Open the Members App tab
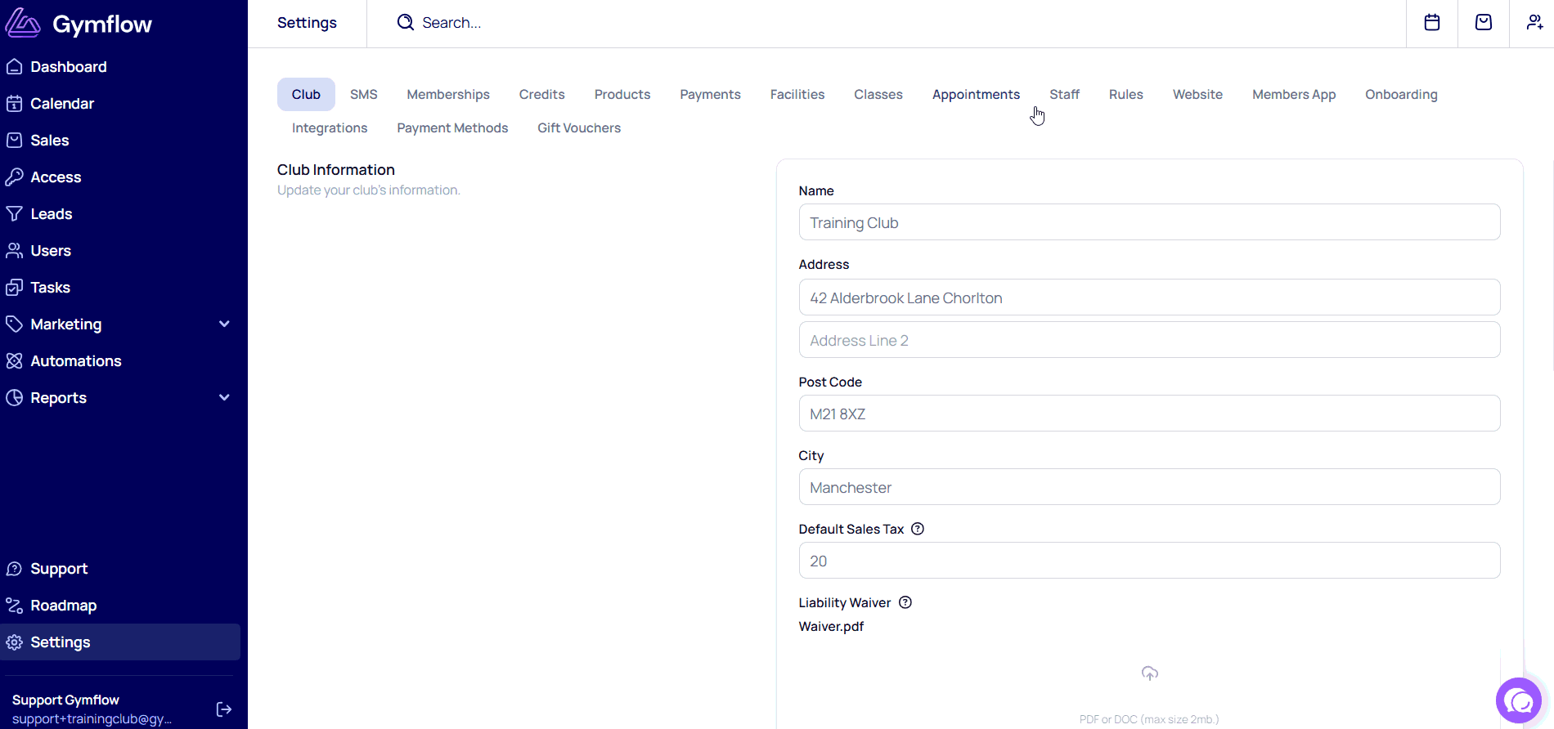The height and width of the screenshot is (729, 1554). (x=1294, y=95)
